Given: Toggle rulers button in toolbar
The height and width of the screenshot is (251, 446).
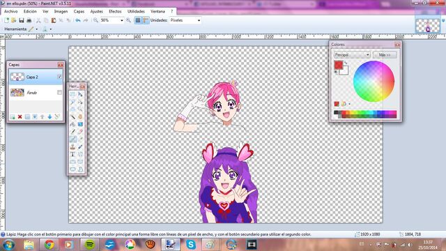Looking at the screenshot, I should [x=146, y=20].
